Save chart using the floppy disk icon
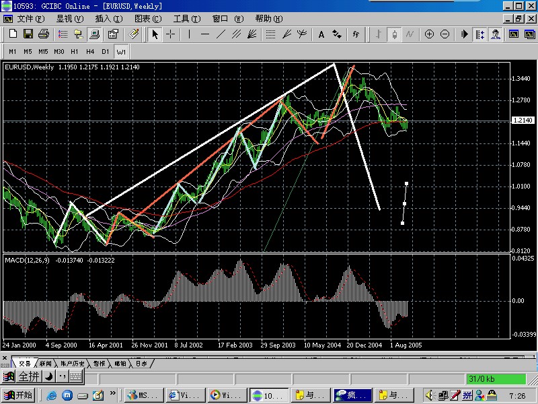 point(28,34)
